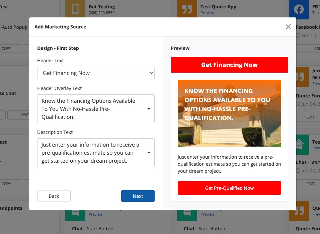320x234 pixels.
Task: Click the Facebook logo icon
Action: tap(299, 9)
